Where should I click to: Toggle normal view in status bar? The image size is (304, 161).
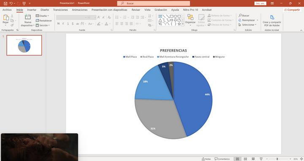tap(237, 159)
